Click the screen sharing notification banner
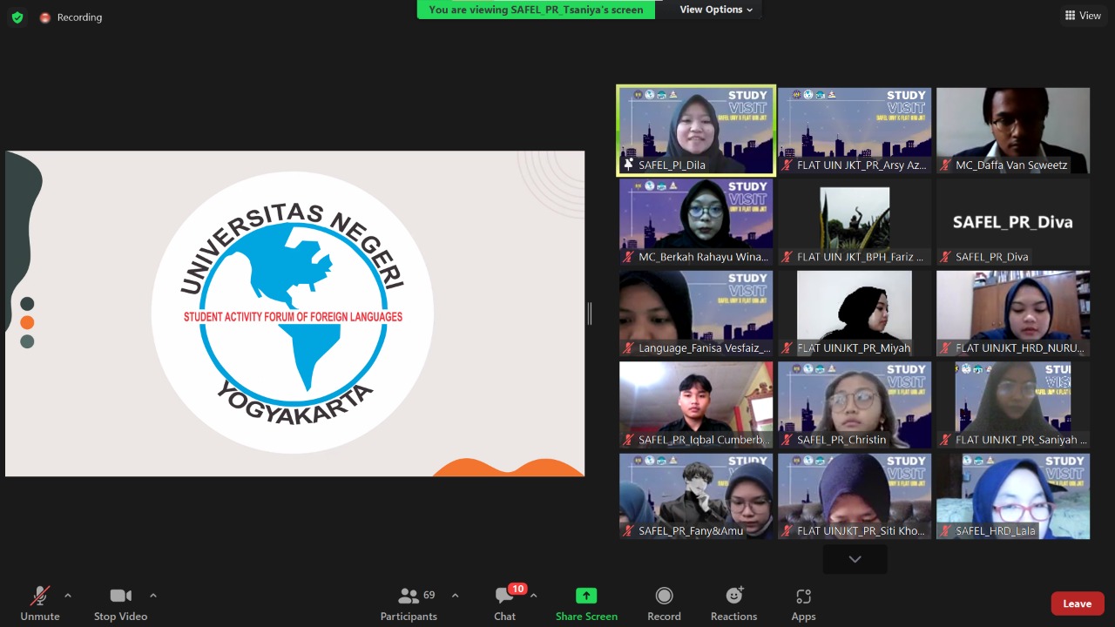 536,10
